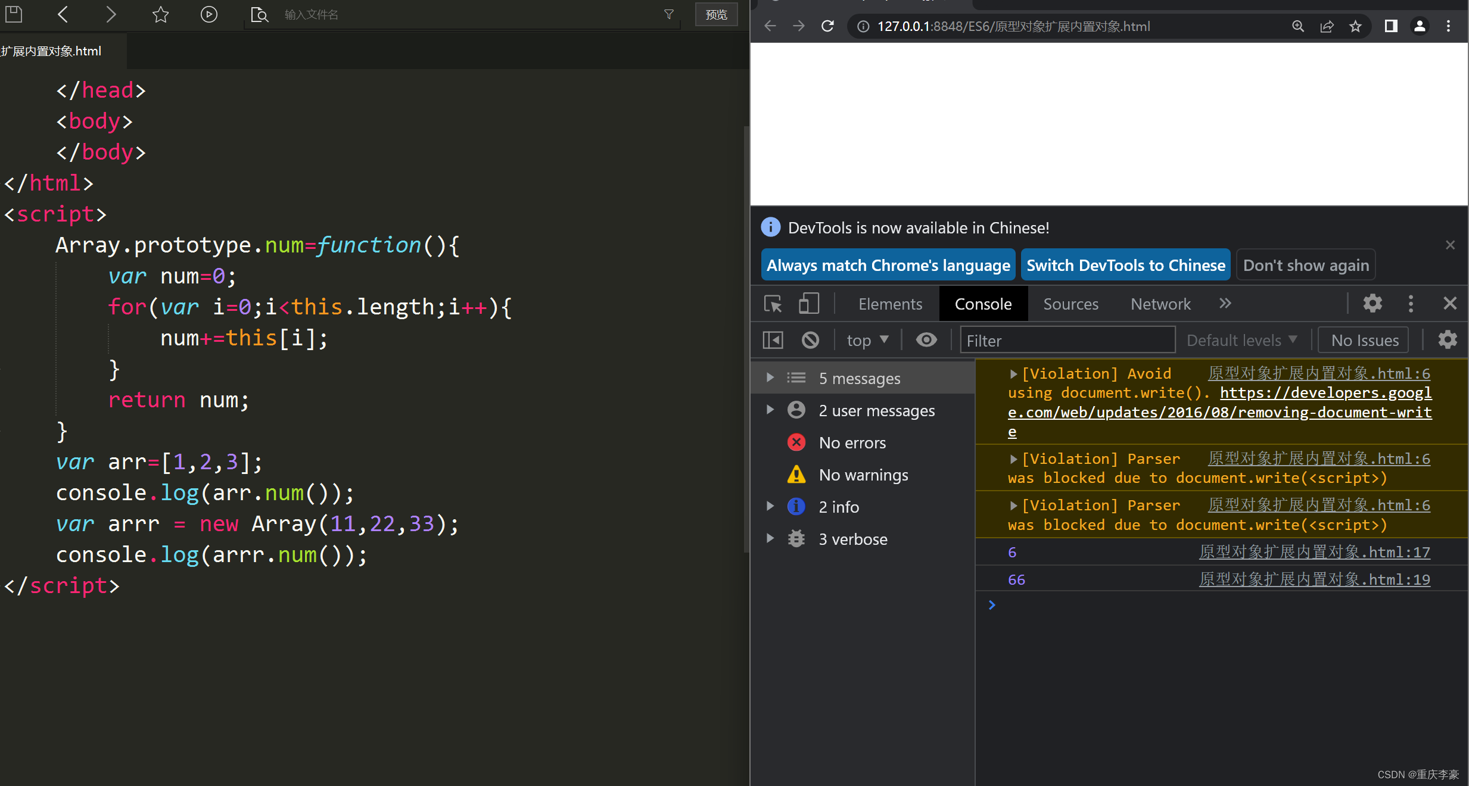Open DevTools settings gear in tab bar
The width and height of the screenshot is (1469, 786).
pos(1372,304)
